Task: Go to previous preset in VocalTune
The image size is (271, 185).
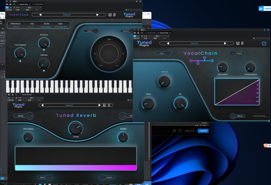Action: [40, 15]
